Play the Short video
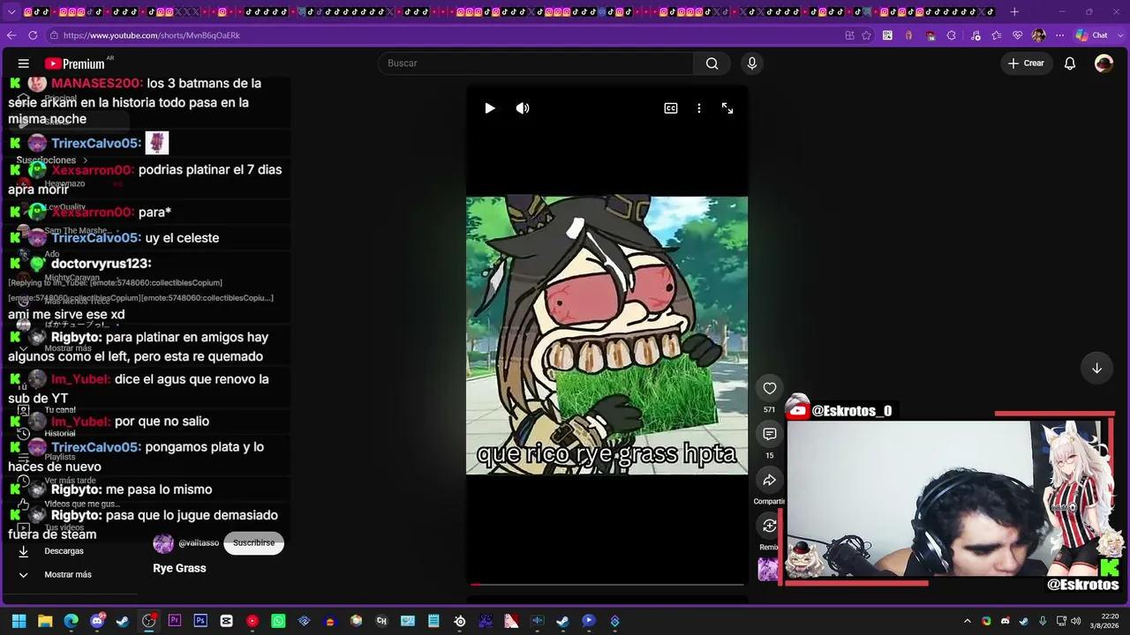The width and height of the screenshot is (1130, 635). click(490, 108)
